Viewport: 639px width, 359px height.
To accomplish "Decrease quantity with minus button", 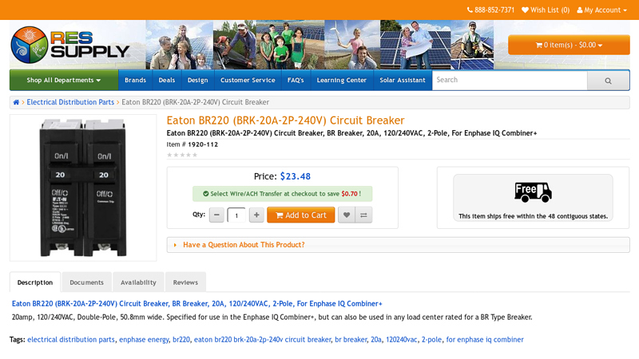I will 216,215.
